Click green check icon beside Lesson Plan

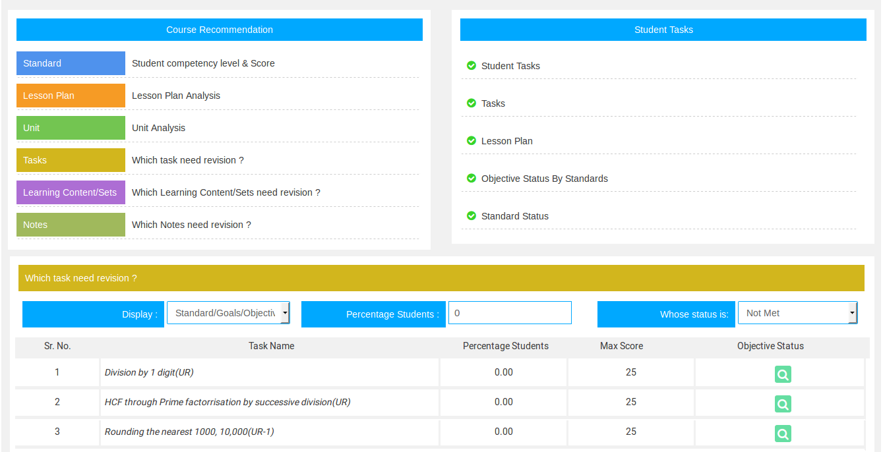point(472,140)
